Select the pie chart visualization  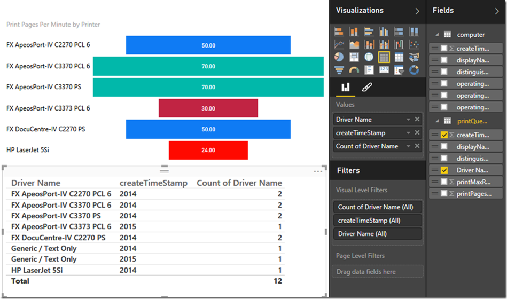339,57
